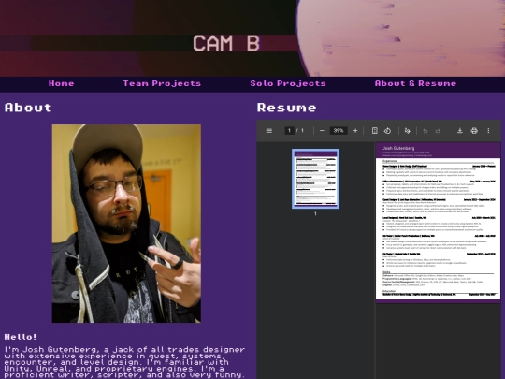Viewport: 505px width, 379px height.
Task: Open Team Projects page
Action: tap(162, 83)
